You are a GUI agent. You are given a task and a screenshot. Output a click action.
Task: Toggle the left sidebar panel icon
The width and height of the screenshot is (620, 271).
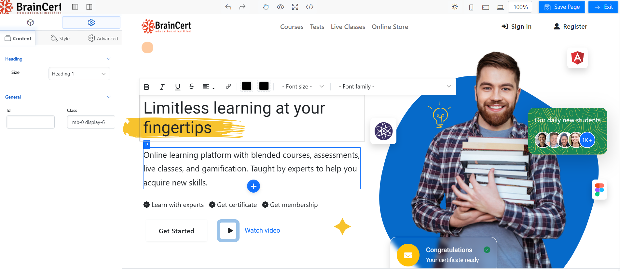pos(75,7)
